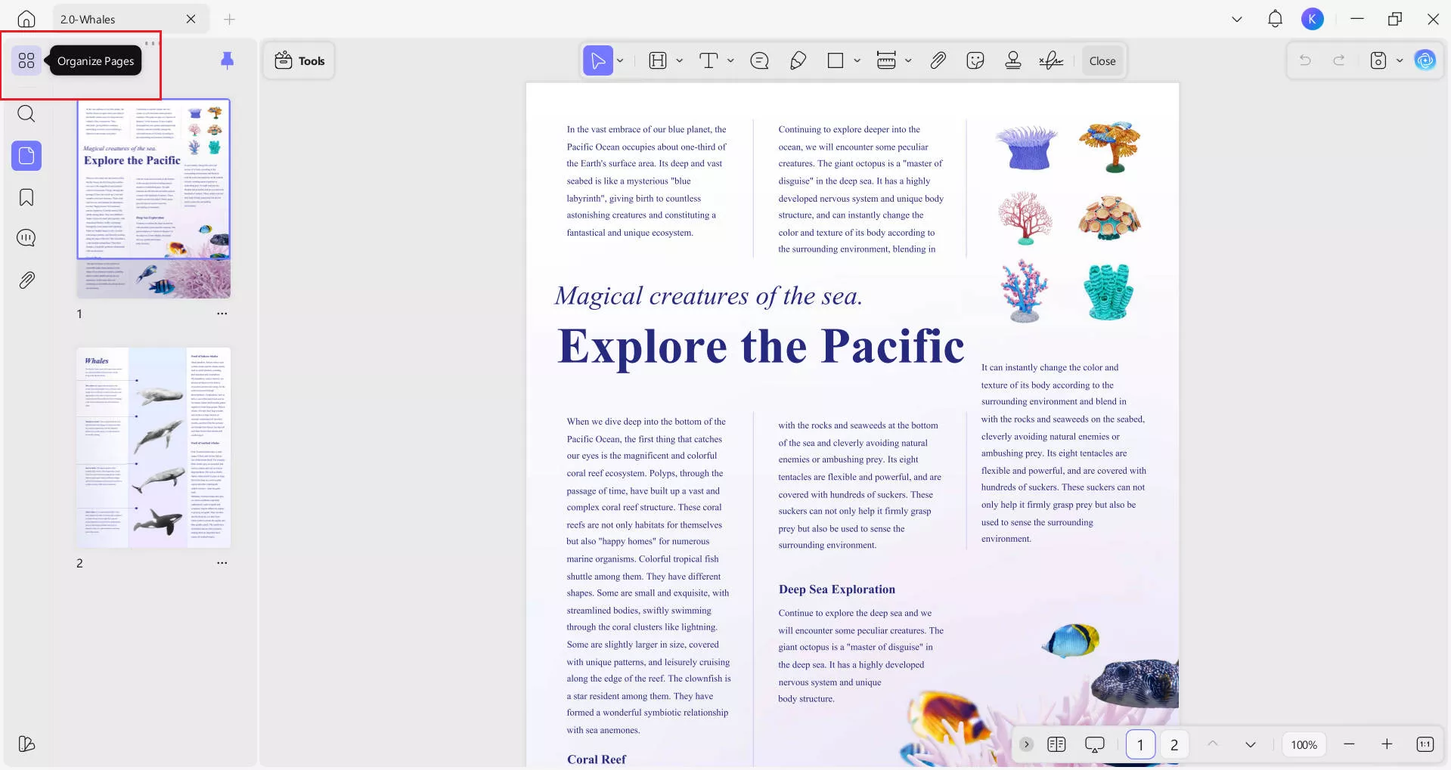Screen dimensions: 1451x770
Task: Start slideshow presentation mode
Action: click(1094, 744)
